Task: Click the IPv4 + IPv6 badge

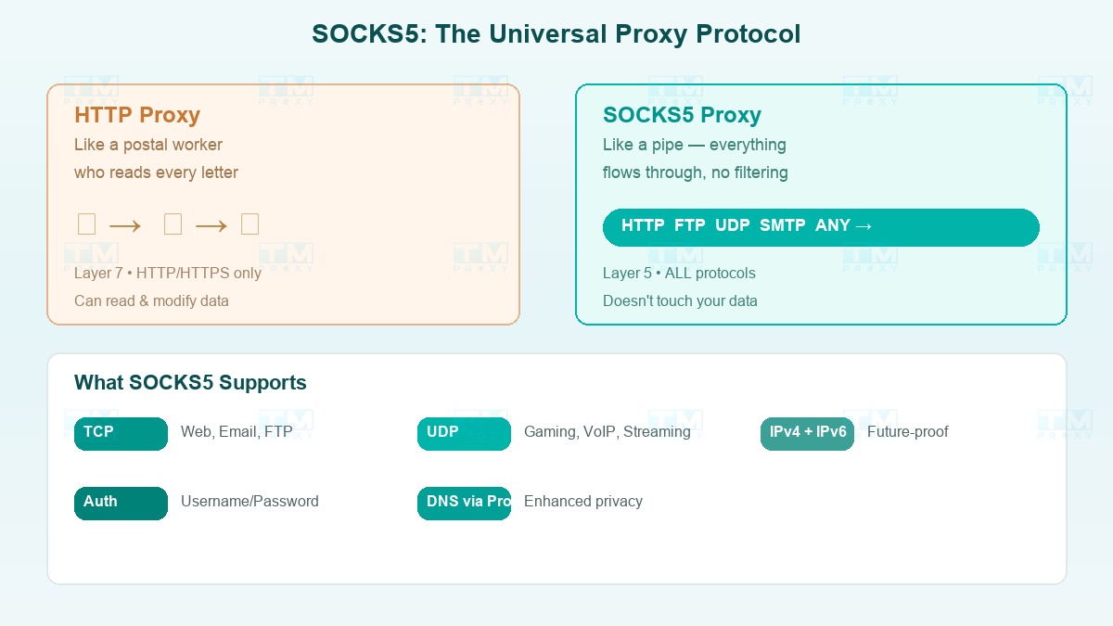Action: [x=807, y=433]
